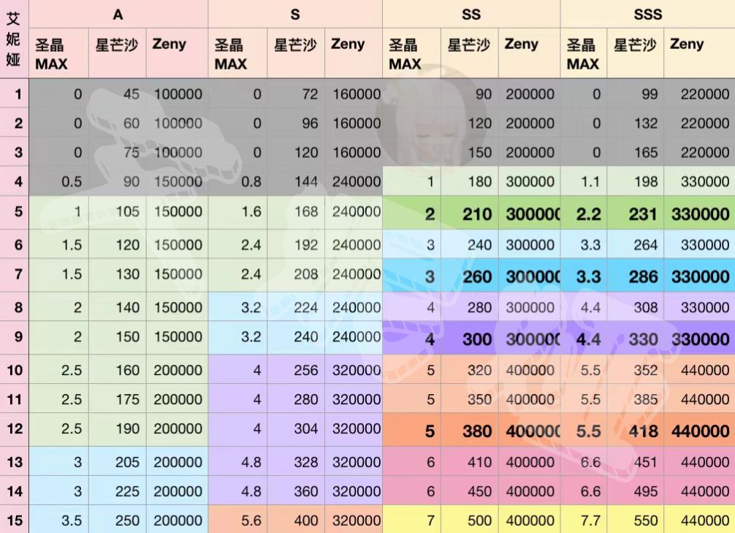Viewport: 735px width, 533px height.
Task: Click the tier A group header
Action: (118, 14)
